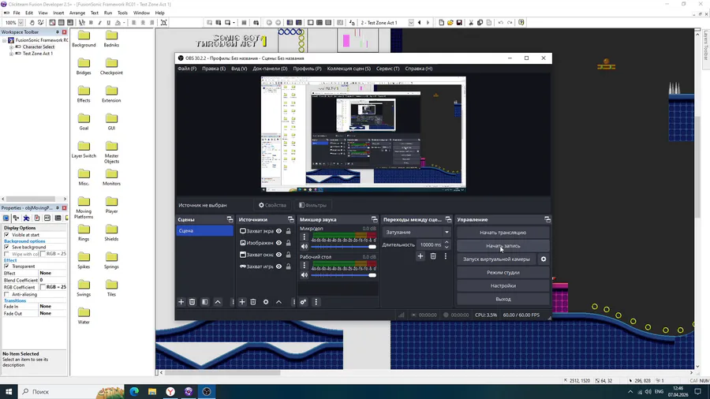
Task: Go to previous frame arrow in Fusion
Action: click(x=420, y=23)
